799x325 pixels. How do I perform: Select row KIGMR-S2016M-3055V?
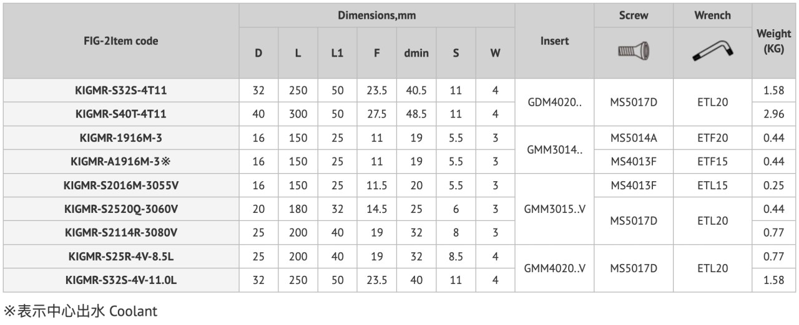point(399,186)
